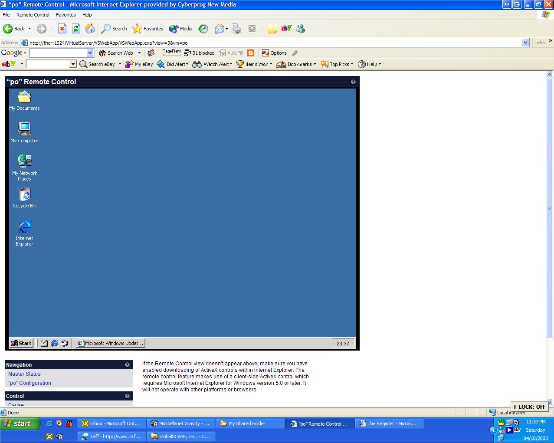The image size is (554, 443).
Task: Click the page scrollbar down arrow
Action: click(550, 402)
